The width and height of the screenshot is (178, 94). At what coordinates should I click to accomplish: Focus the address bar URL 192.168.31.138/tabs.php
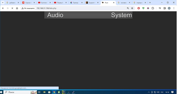tap(46, 8)
